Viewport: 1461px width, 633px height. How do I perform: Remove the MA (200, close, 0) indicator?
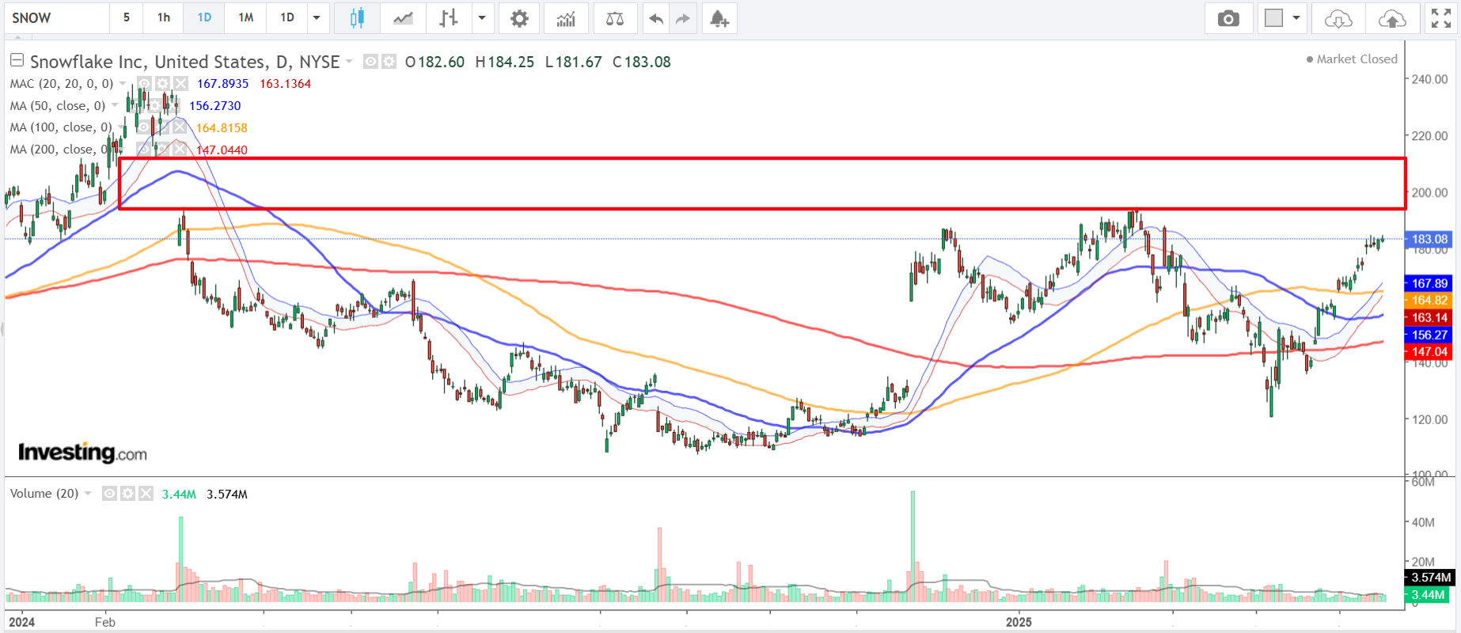tap(180, 150)
